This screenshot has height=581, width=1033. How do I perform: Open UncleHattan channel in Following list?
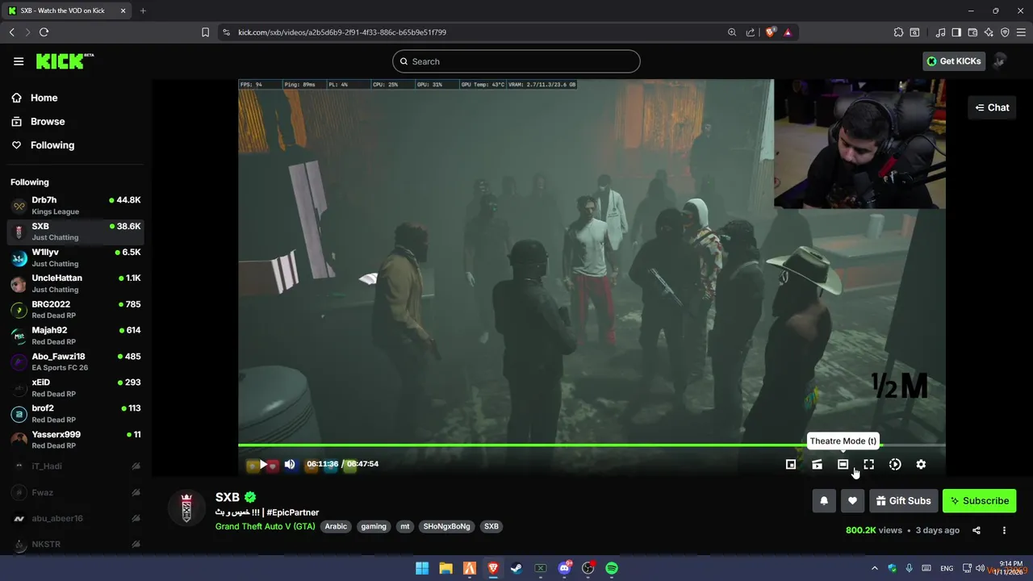coord(76,283)
